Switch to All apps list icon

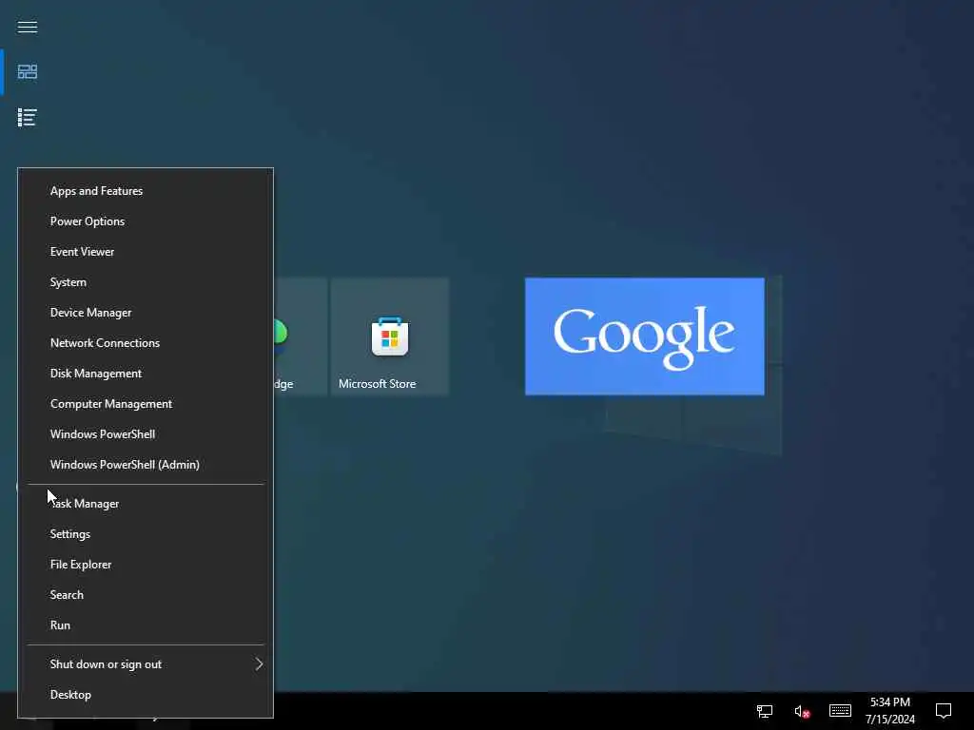[x=28, y=117]
